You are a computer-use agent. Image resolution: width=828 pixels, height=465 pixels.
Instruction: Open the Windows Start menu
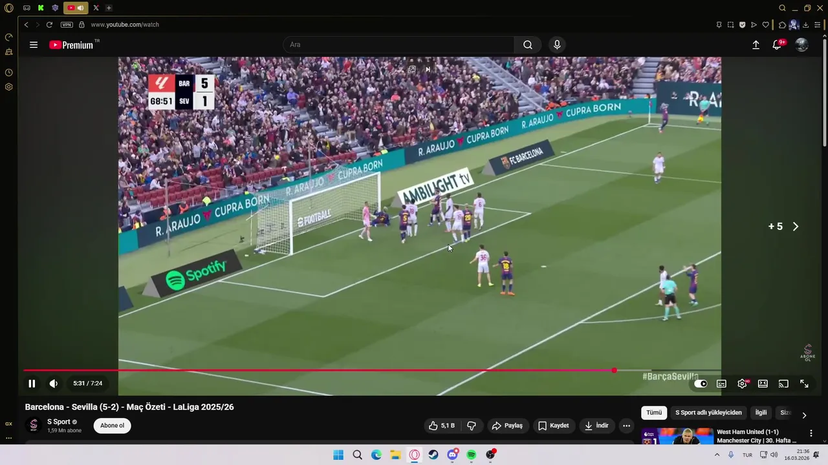(x=338, y=455)
